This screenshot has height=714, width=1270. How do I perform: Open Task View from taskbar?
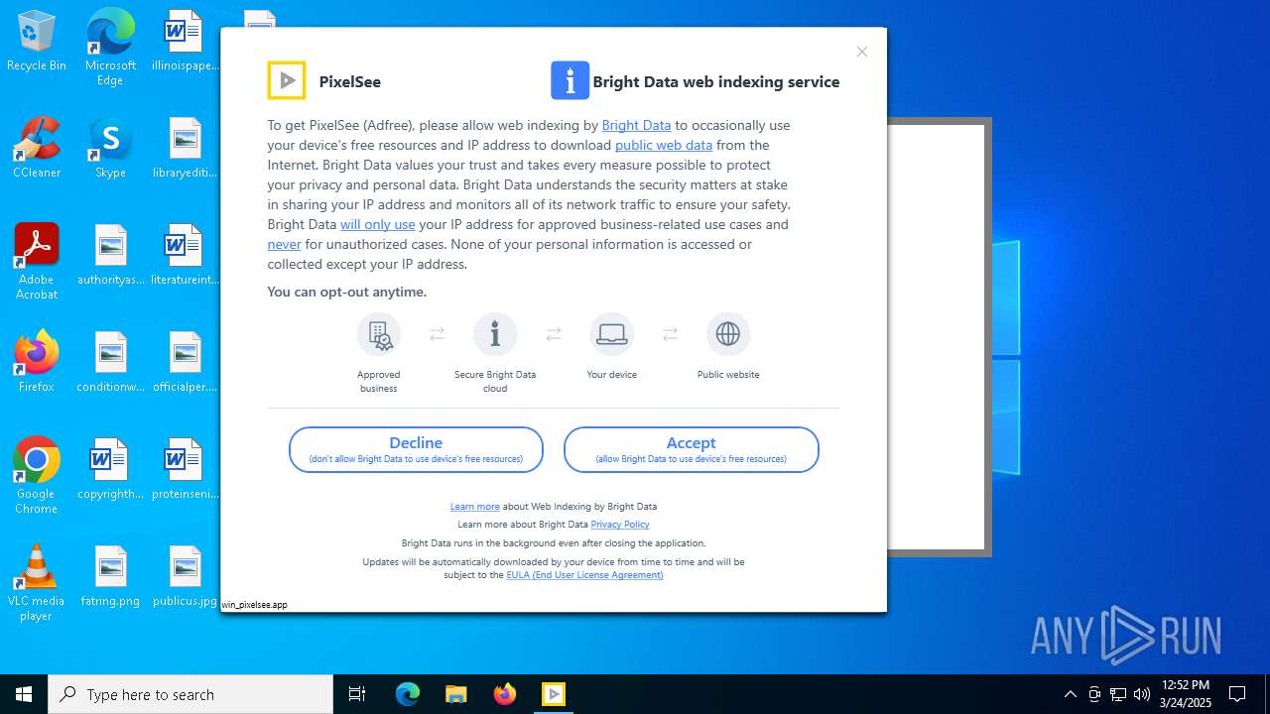pyautogui.click(x=357, y=694)
